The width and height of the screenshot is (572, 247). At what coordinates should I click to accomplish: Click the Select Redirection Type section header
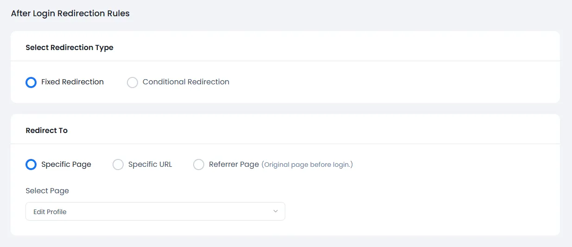(69, 47)
